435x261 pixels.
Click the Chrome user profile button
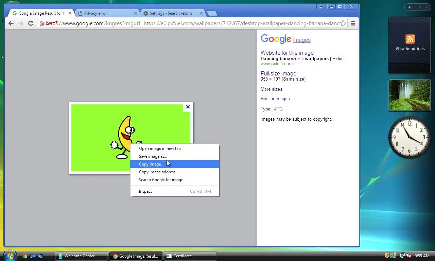[321, 6]
